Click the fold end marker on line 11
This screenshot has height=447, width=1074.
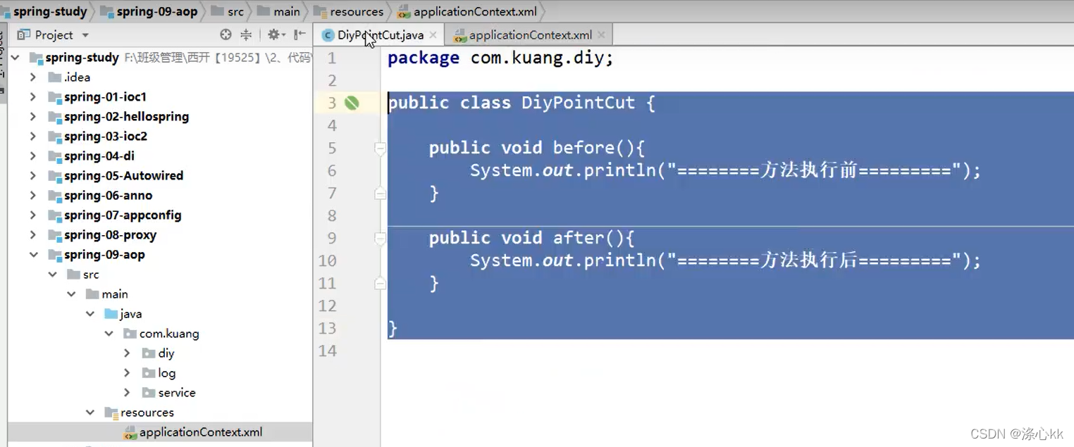click(381, 283)
